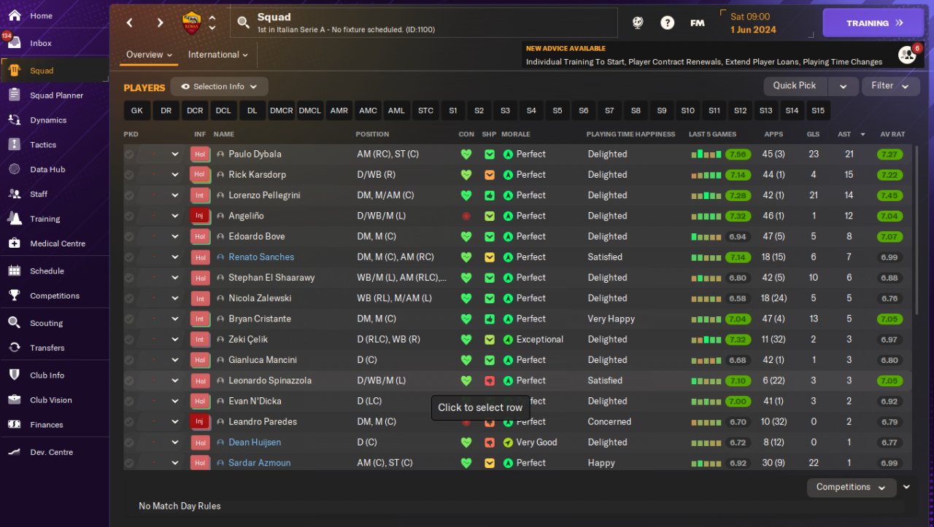
Task: Go to the Dynamics sidebar icon
Action: pos(14,120)
